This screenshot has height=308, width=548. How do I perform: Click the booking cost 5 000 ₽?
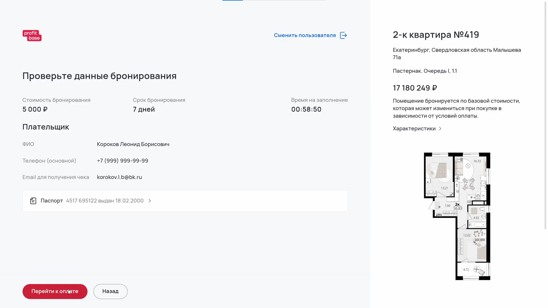pyautogui.click(x=35, y=109)
